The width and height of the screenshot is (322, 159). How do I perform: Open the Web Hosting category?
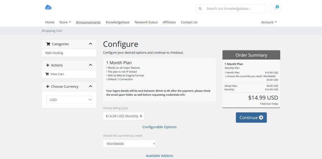54,53
